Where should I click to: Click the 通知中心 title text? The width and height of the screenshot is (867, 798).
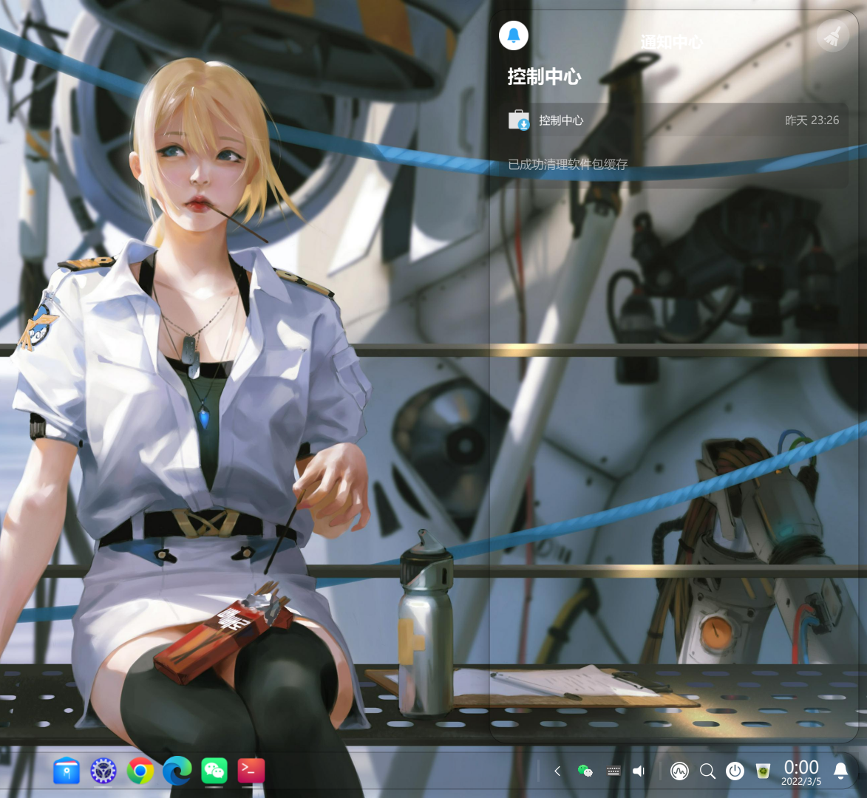coord(672,42)
